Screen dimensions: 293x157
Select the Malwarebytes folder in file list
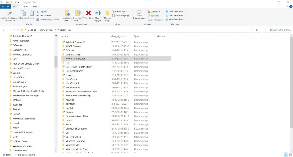73,87
